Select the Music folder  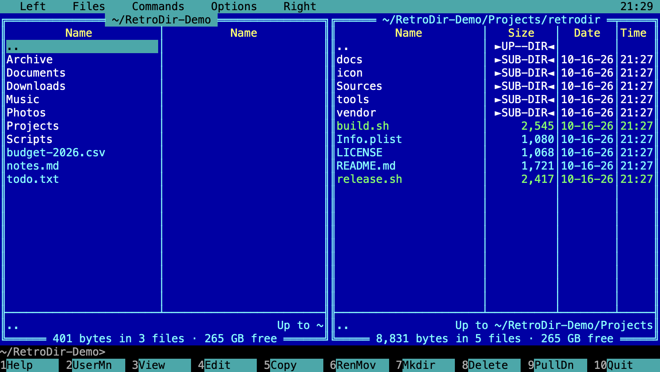[82, 100]
